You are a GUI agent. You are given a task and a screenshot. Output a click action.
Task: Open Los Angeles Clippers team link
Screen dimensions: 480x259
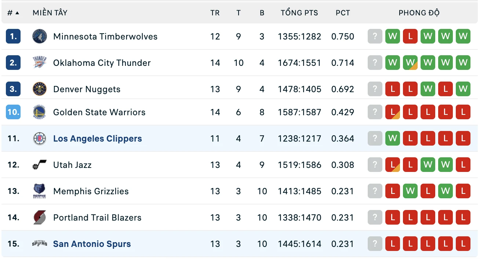[x=98, y=139]
